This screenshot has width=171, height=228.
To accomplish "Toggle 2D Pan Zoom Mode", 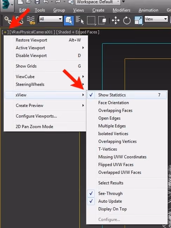I will (46, 127).
